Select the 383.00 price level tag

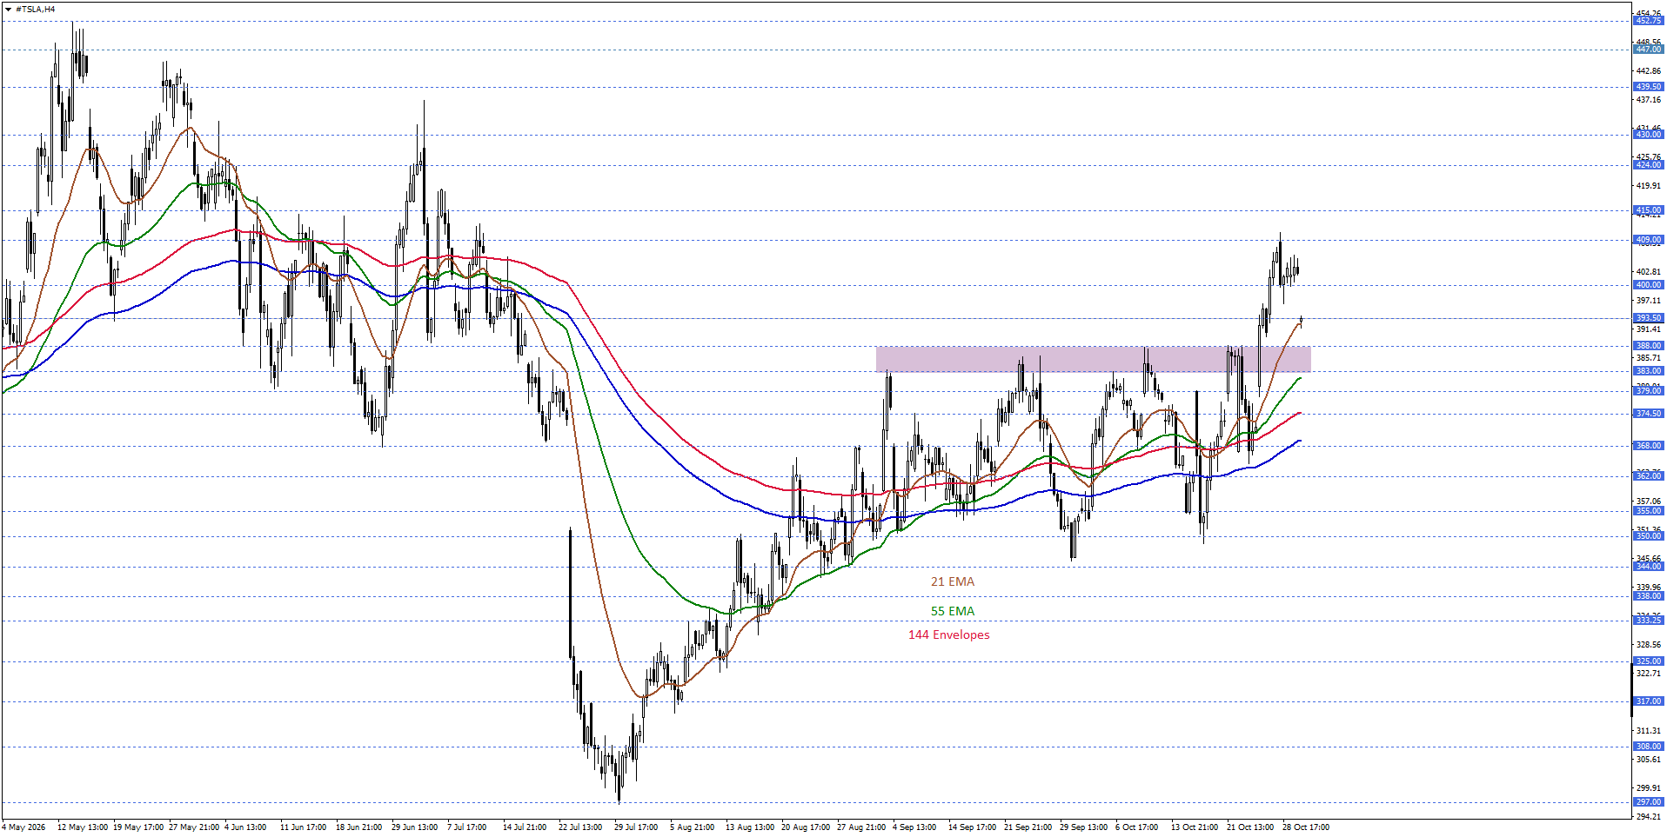[1648, 371]
